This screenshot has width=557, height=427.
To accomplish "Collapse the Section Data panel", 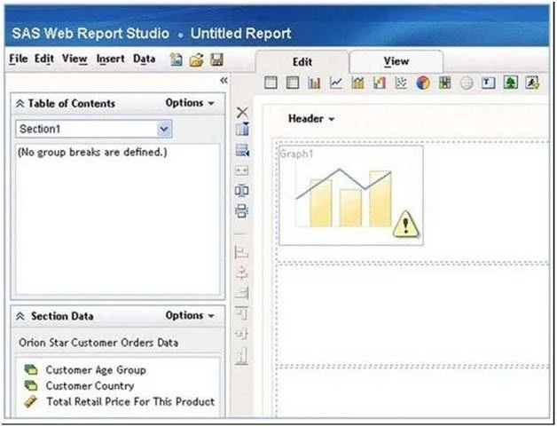I will [20, 316].
